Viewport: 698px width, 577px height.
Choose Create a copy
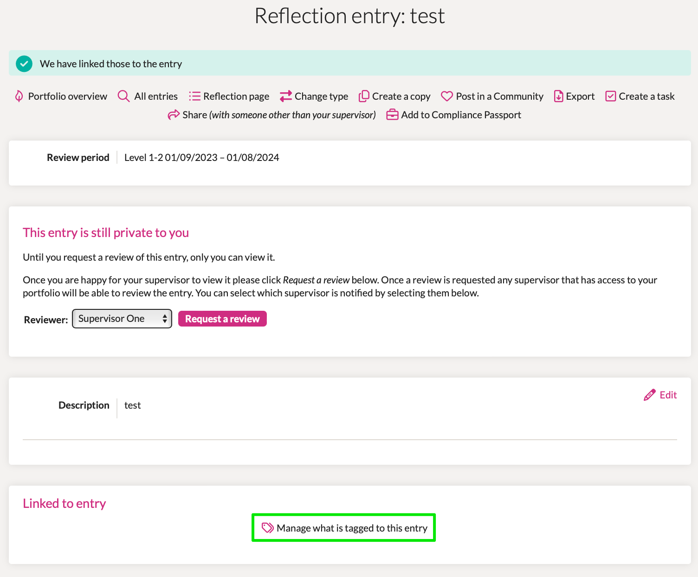[x=401, y=96]
